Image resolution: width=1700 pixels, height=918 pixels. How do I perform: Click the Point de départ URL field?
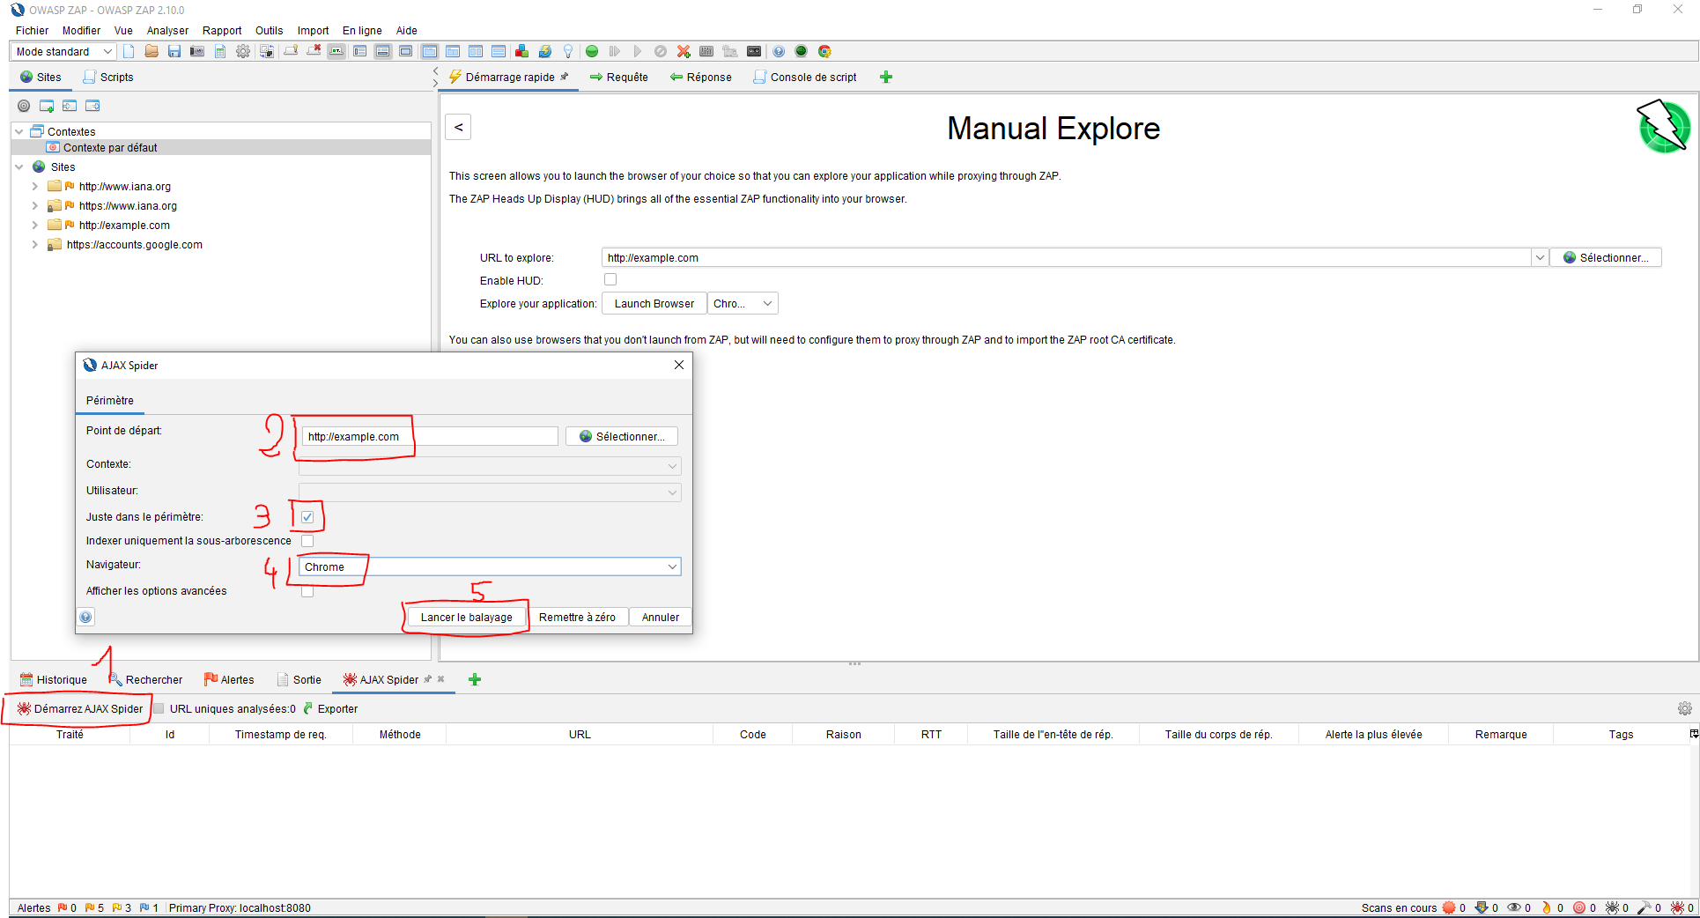[429, 436]
